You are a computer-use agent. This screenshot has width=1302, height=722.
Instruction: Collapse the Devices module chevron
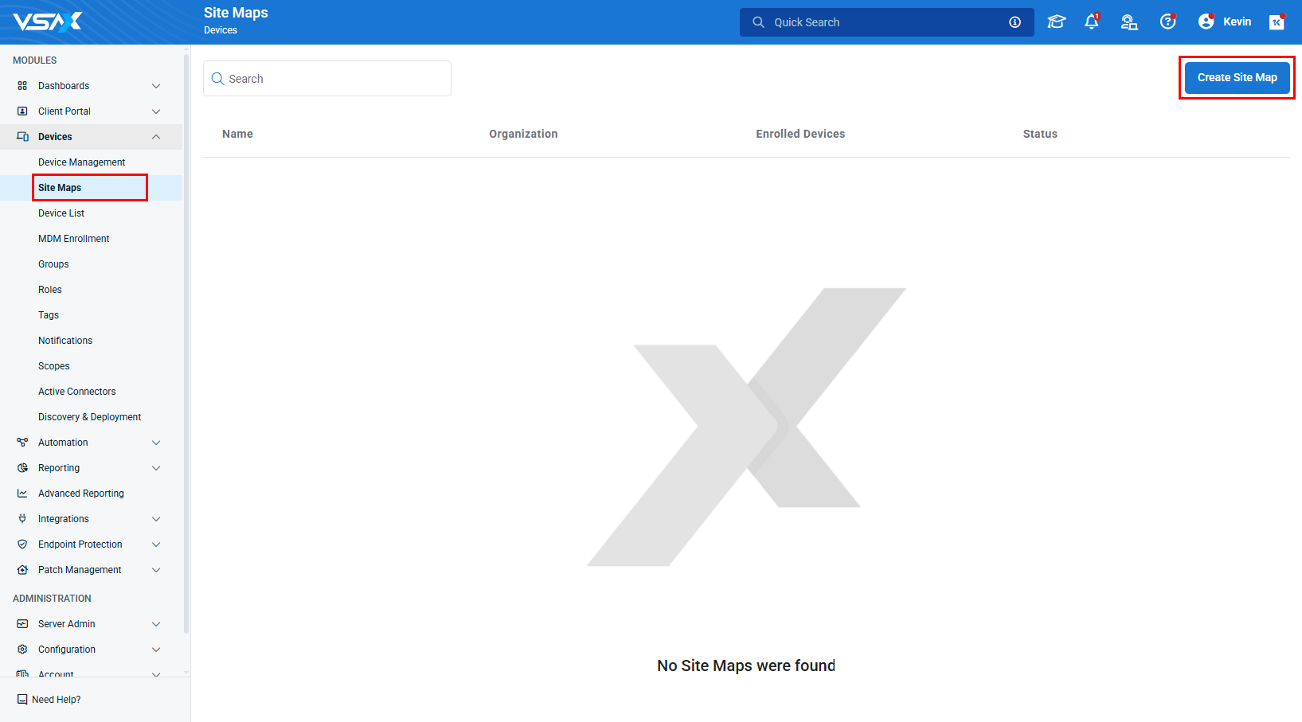pyautogui.click(x=156, y=137)
